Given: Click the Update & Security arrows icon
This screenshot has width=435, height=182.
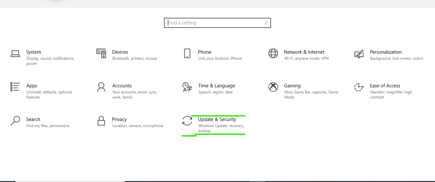Looking at the screenshot, I should 187,121.
